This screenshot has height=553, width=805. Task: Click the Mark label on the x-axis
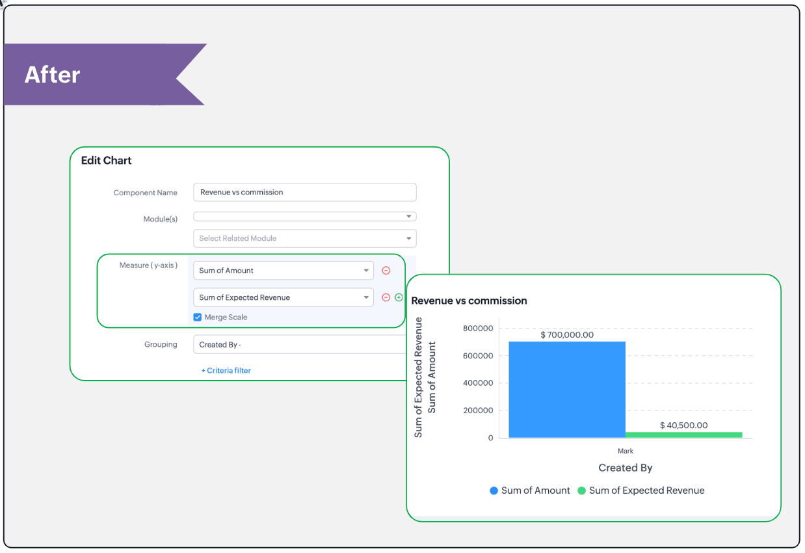(625, 451)
